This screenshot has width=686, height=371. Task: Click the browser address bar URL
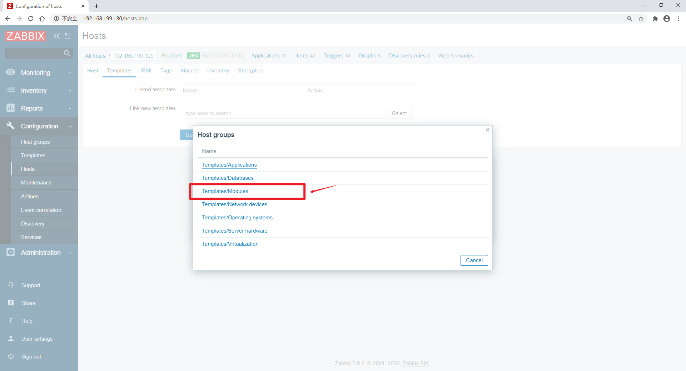click(115, 19)
